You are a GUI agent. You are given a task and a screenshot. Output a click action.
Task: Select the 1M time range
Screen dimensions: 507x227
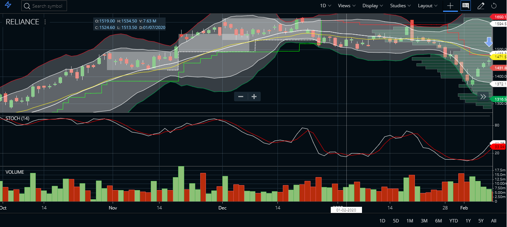410,221
